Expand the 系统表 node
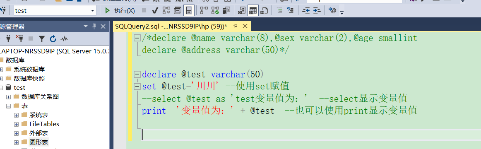The height and width of the screenshot is (149, 481). click(x=16, y=115)
